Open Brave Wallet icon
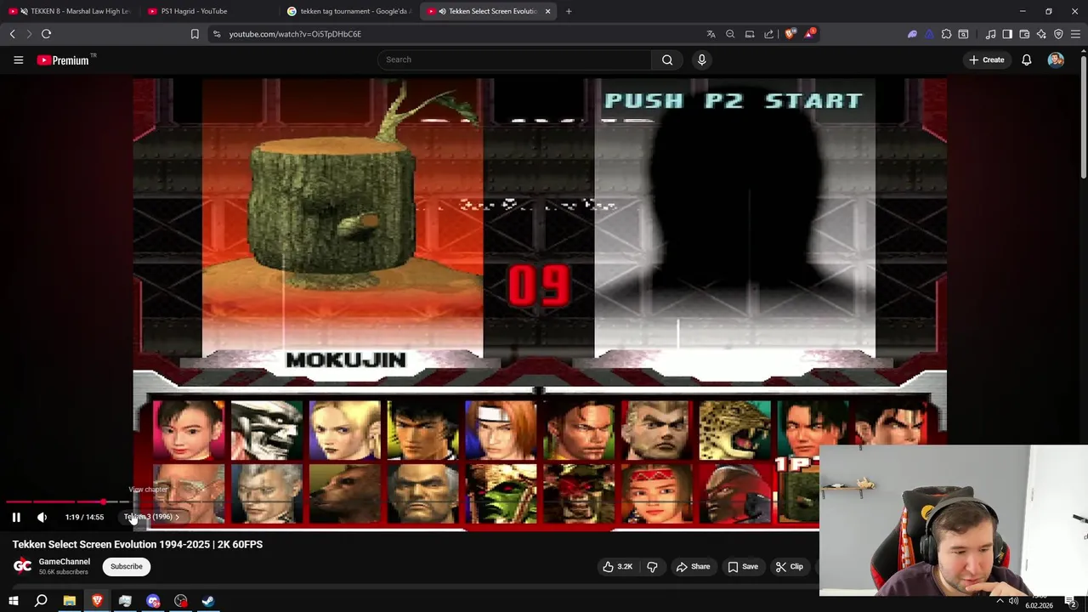Screen dimensions: 1088x612 pos(1024,34)
